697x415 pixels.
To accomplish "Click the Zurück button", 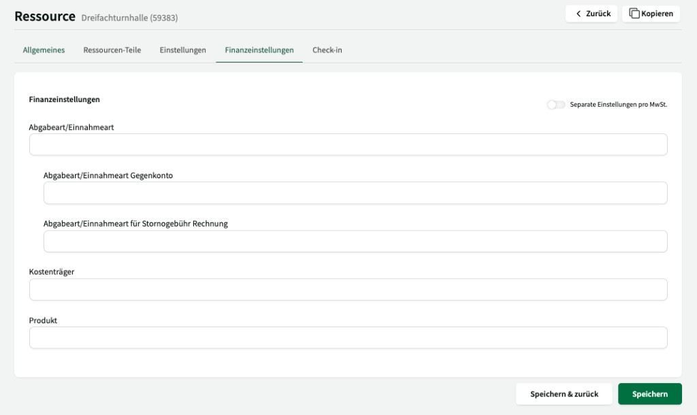I will (591, 13).
